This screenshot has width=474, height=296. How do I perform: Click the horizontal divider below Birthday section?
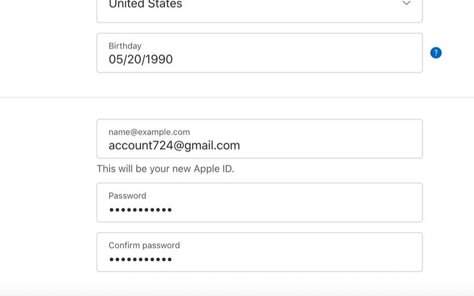[237, 97]
